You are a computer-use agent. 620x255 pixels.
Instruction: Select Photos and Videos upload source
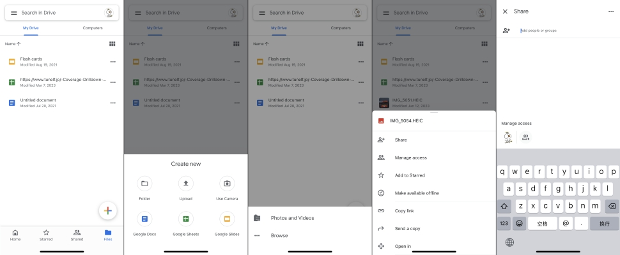click(x=310, y=218)
